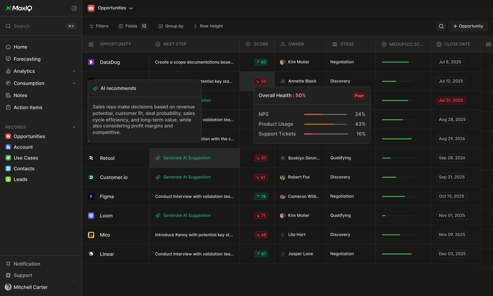Image resolution: width=493 pixels, height=296 pixels.
Task: Open Notification from the bottom sidebar
Action: pyautogui.click(x=26, y=264)
